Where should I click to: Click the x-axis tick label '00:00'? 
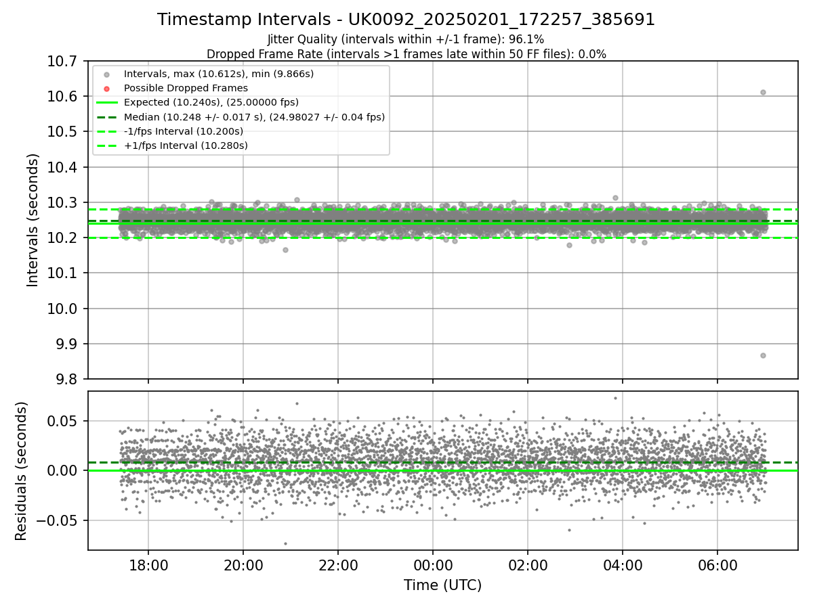433,564
